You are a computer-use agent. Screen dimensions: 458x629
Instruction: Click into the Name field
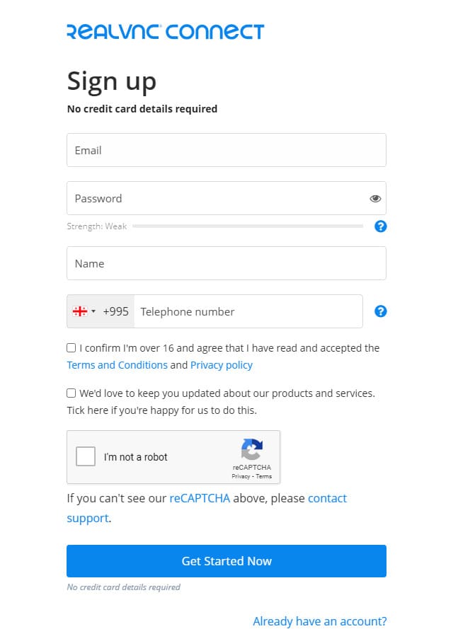point(227,263)
